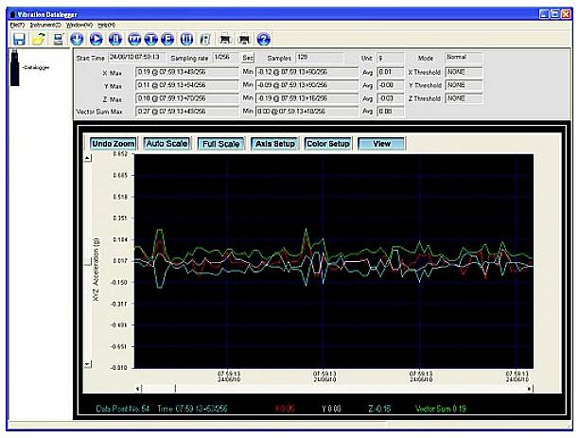579x438 pixels.
Task: Click the blue help question mark icon
Action: [x=264, y=39]
